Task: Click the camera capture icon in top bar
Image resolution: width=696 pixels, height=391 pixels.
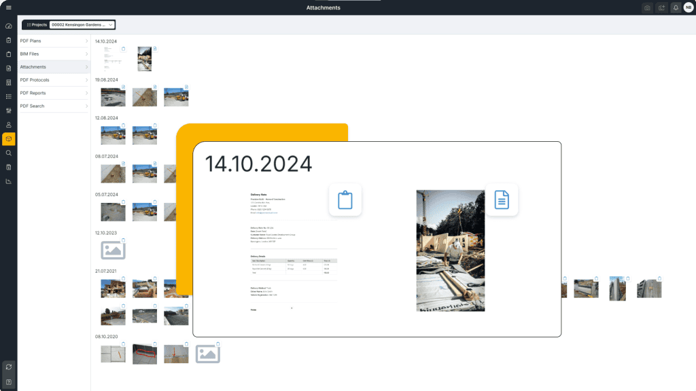Action: (646, 7)
